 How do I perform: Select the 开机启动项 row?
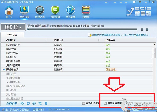[x=77, y=70]
